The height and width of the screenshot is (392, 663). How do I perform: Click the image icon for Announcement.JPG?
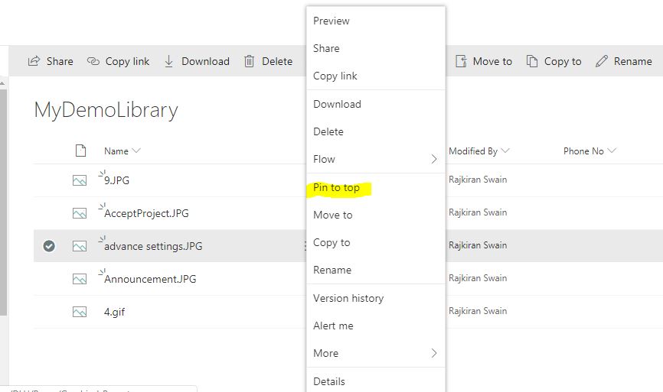[80, 279]
